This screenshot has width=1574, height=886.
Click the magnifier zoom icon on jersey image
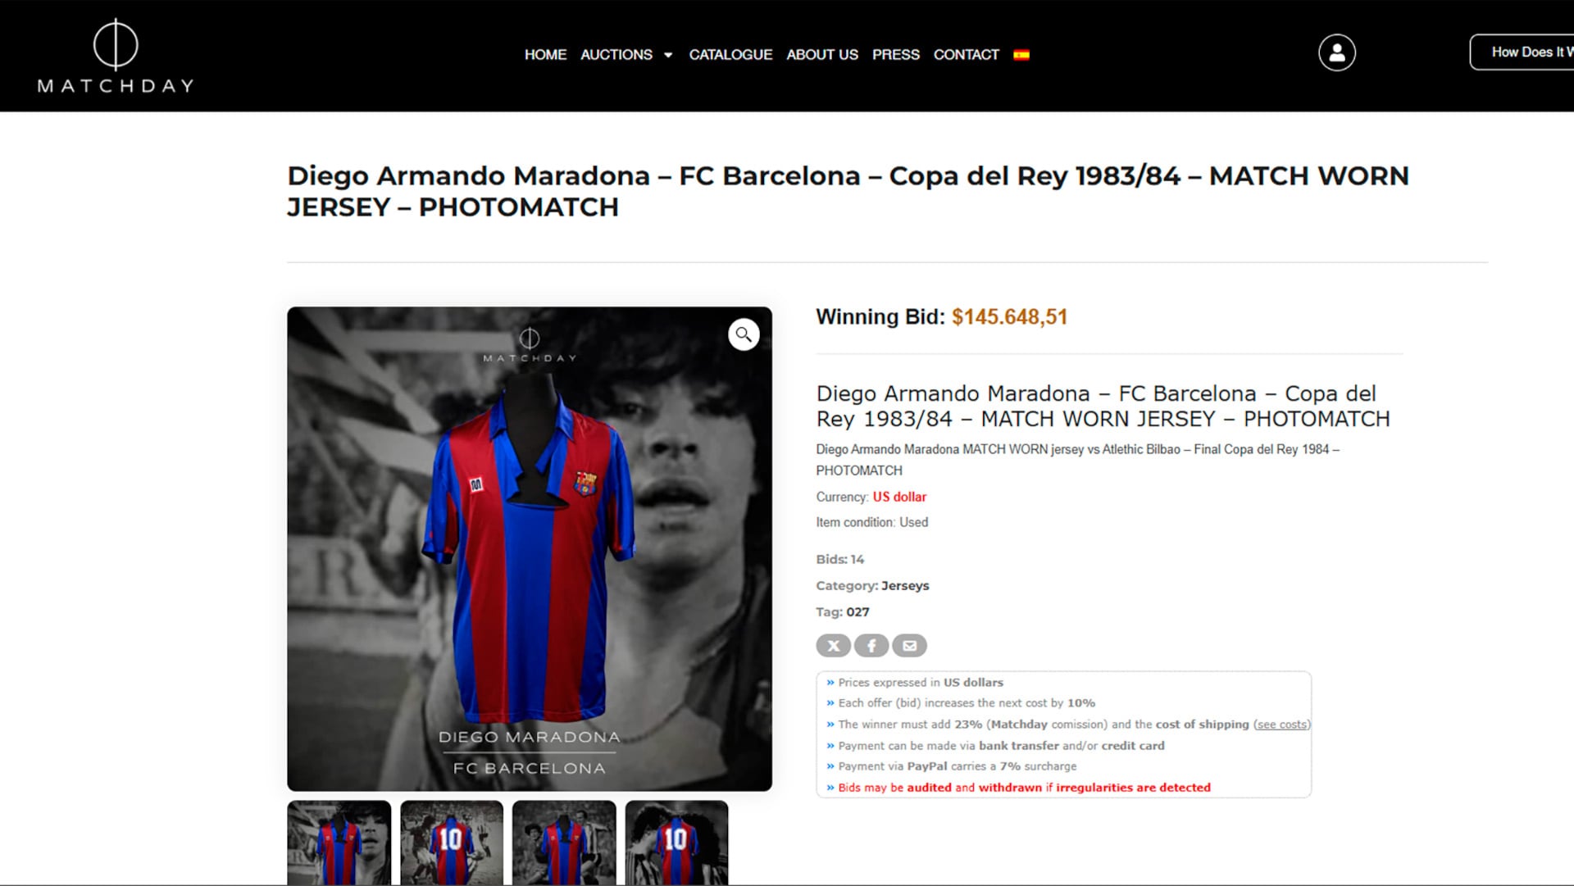tap(744, 334)
